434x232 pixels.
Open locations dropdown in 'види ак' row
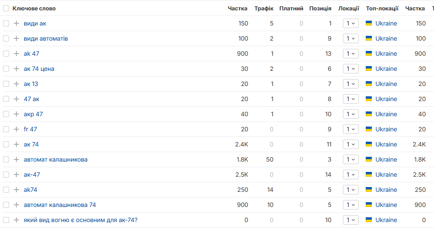[x=351, y=23]
